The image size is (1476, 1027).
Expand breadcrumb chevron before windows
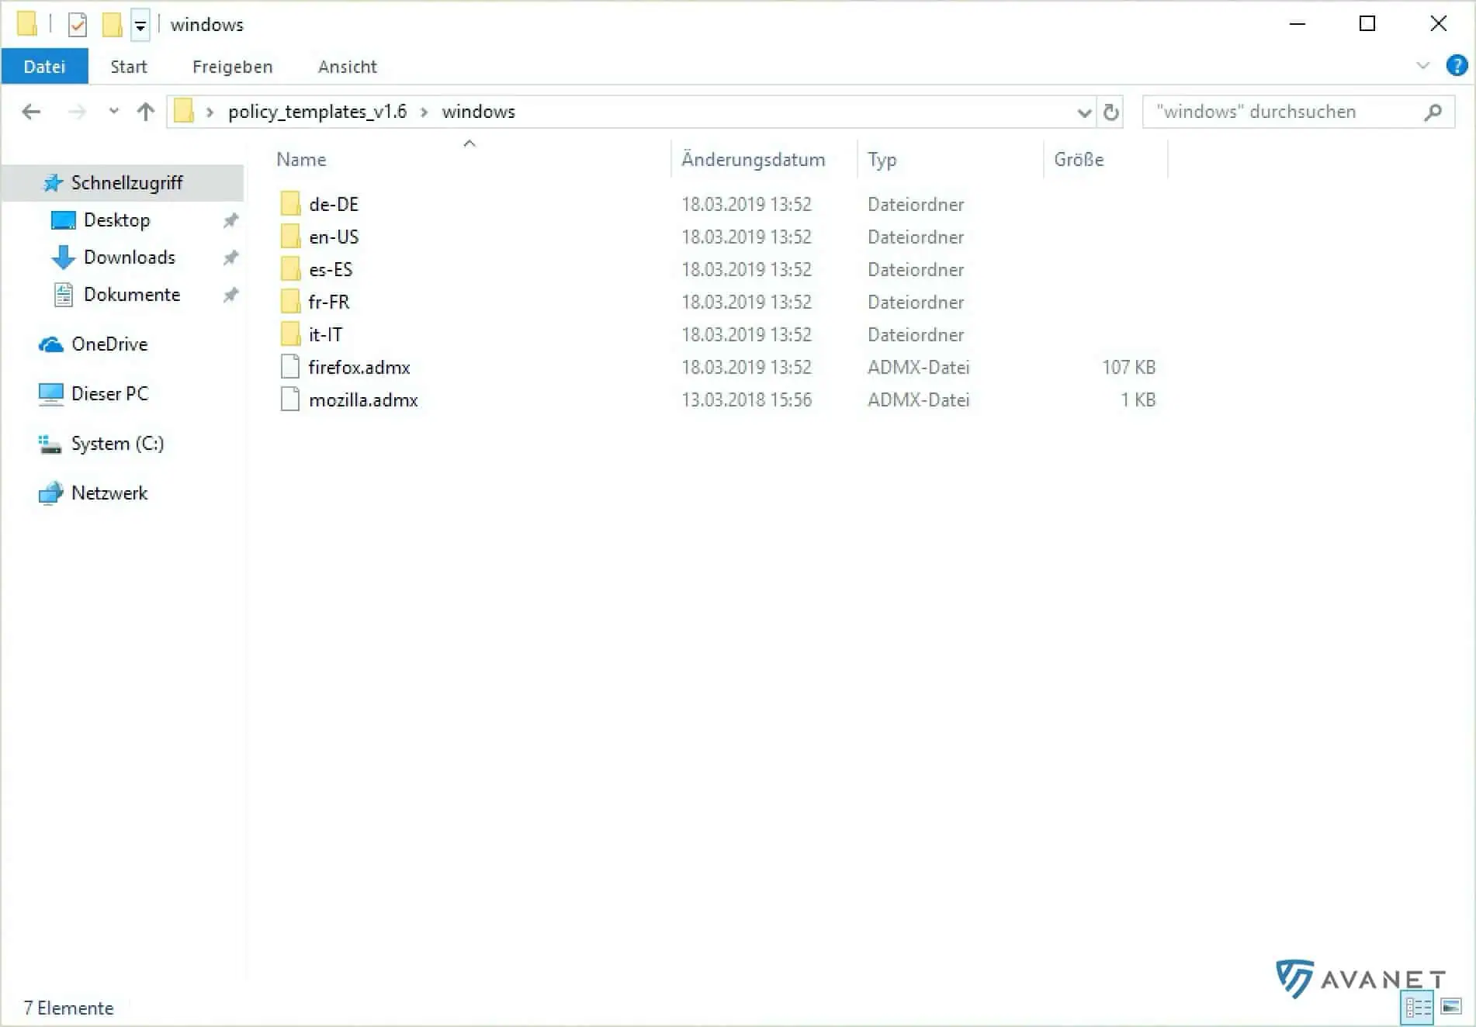pyautogui.click(x=424, y=112)
